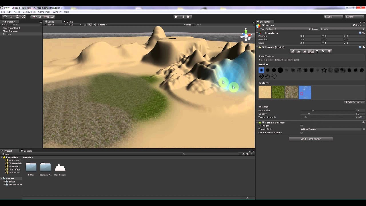Click the Edit Textures button

355,102
